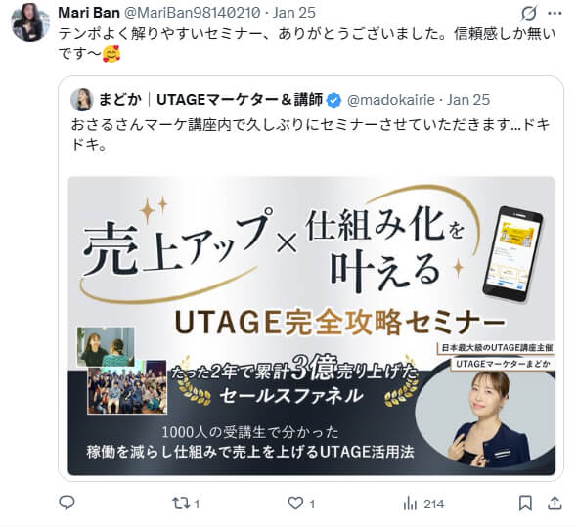The image size is (577, 526).
Task: Open the @madokairie handle in the quoted post
Action: pyautogui.click(x=391, y=100)
